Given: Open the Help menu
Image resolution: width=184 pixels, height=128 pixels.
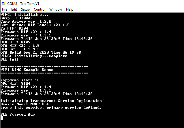Looking at the screenshot, I should click(70, 9).
